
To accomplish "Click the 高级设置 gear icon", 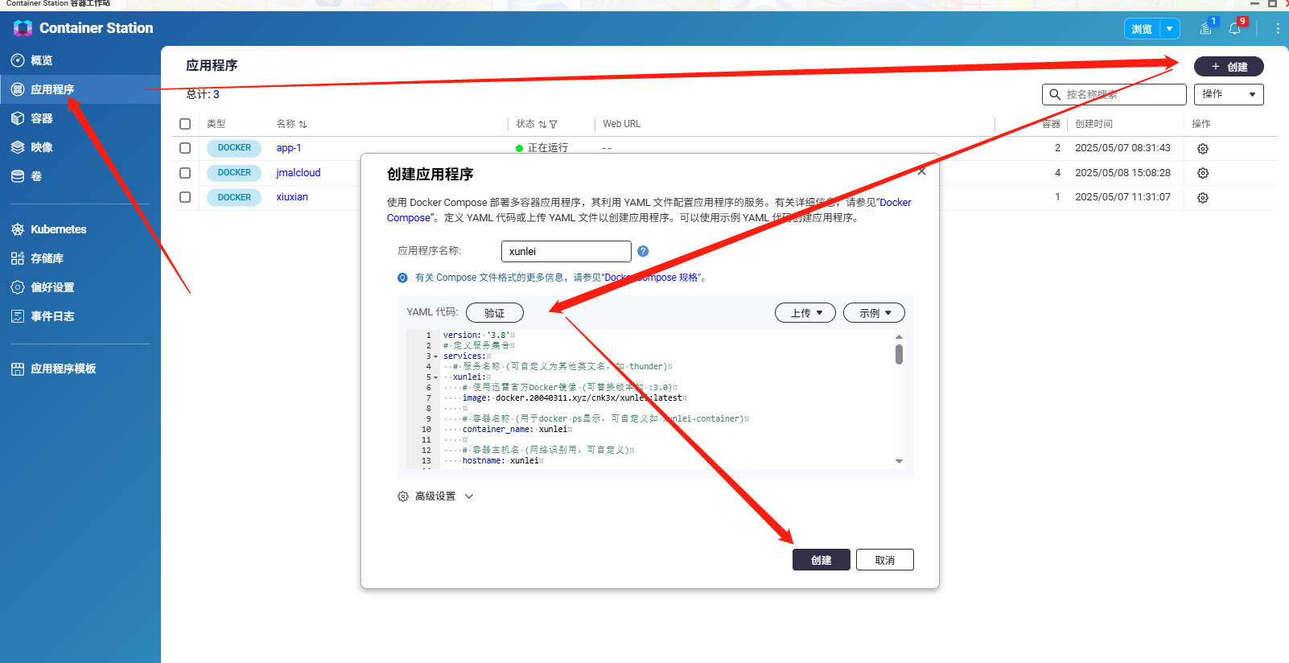I will point(403,496).
